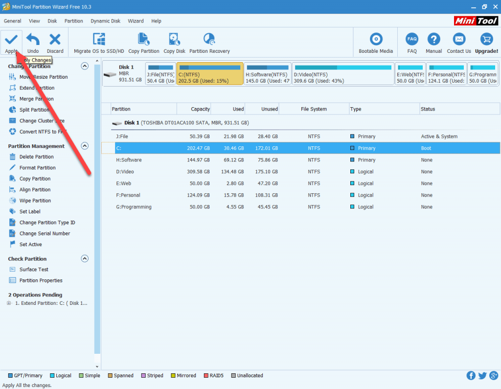Open the FAQ page icon
501x389 pixels.
[x=412, y=40]
